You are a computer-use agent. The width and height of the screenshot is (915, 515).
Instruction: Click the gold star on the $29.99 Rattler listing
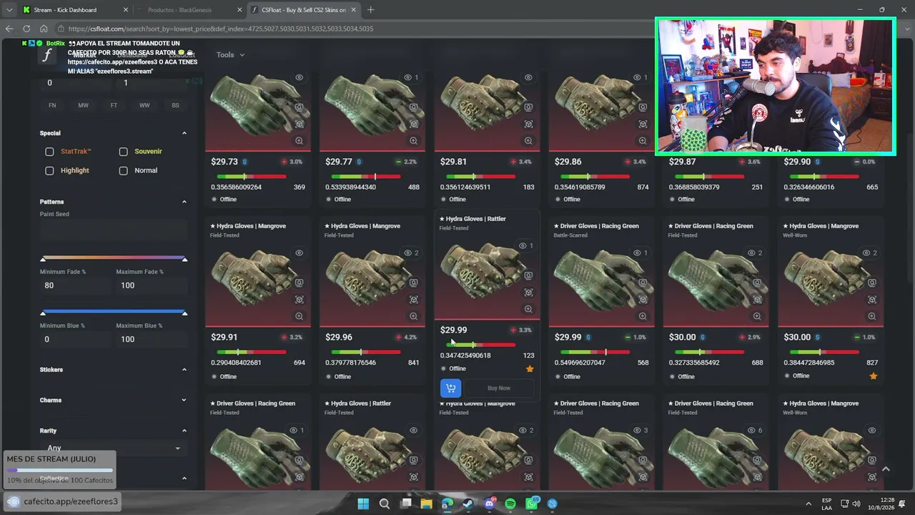pos(530,369)
